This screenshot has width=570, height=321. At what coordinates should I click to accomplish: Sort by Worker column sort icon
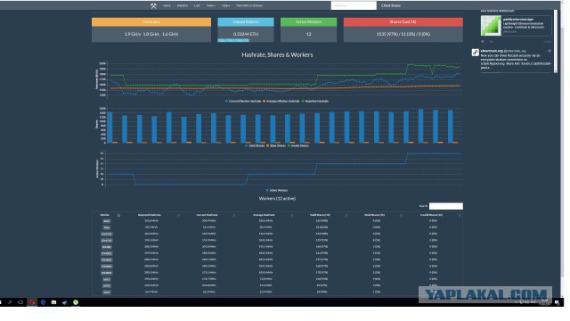(118, 216)
